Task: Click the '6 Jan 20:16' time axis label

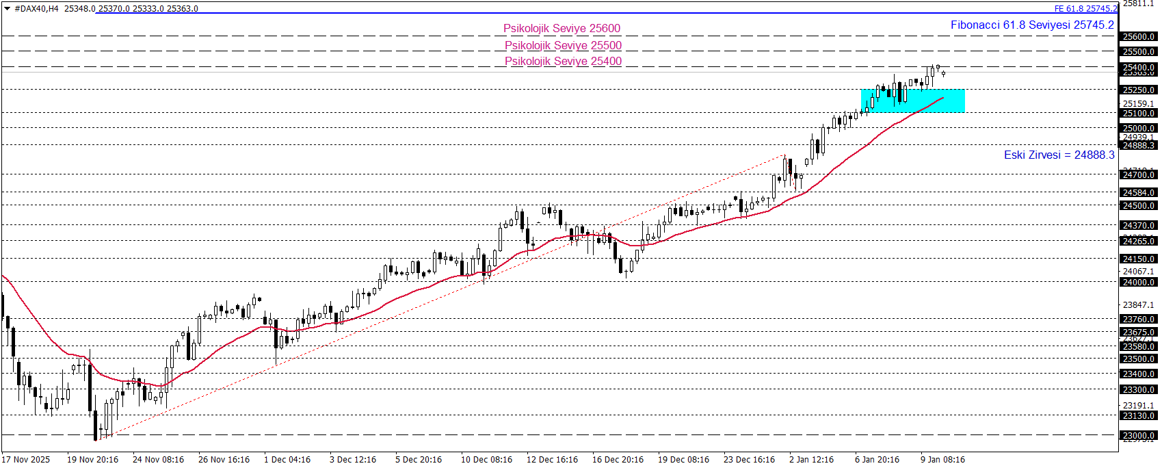Action: click(x=877, y=460)
